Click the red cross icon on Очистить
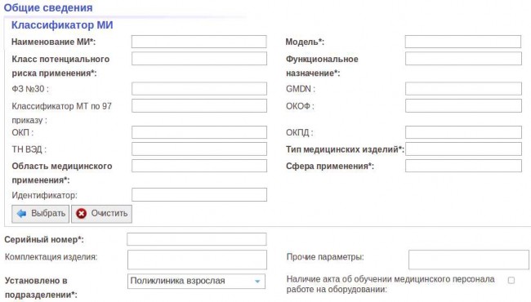The height and width of the screenshot is (302, 531). (81, 214)
